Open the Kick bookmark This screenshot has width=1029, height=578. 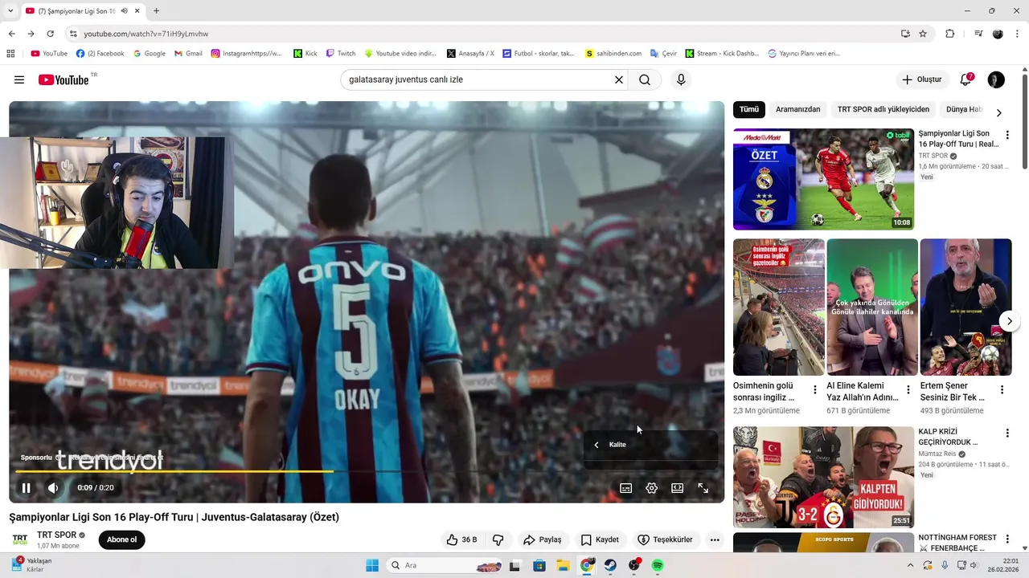[x=305, y=54]
